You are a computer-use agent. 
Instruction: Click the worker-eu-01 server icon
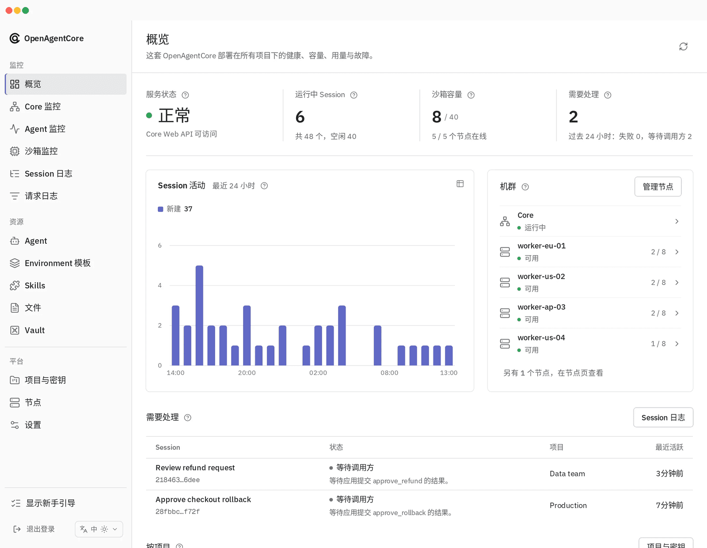505,252
